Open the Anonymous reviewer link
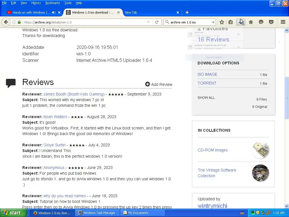Viewport: 289px width, 217px height. (54, 168)
